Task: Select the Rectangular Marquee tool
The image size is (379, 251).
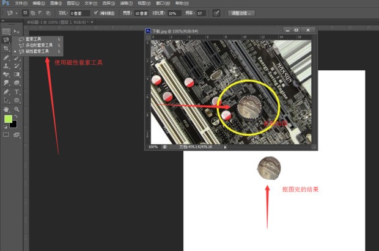Action: (x=6, y=31)
